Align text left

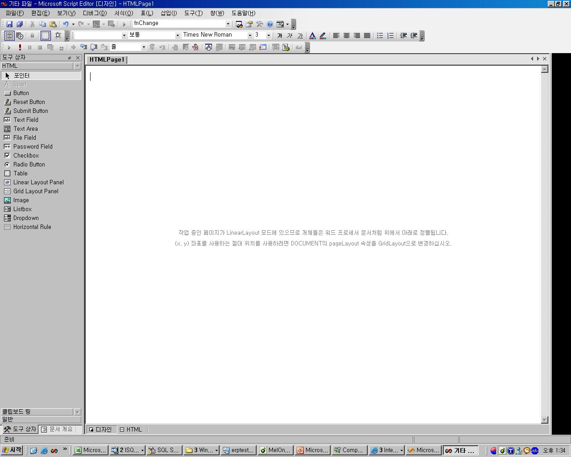point(336,36)
